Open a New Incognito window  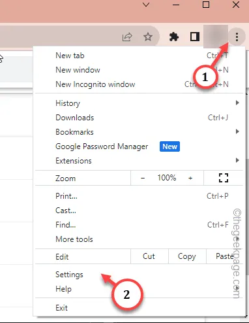tap(139, 84)
